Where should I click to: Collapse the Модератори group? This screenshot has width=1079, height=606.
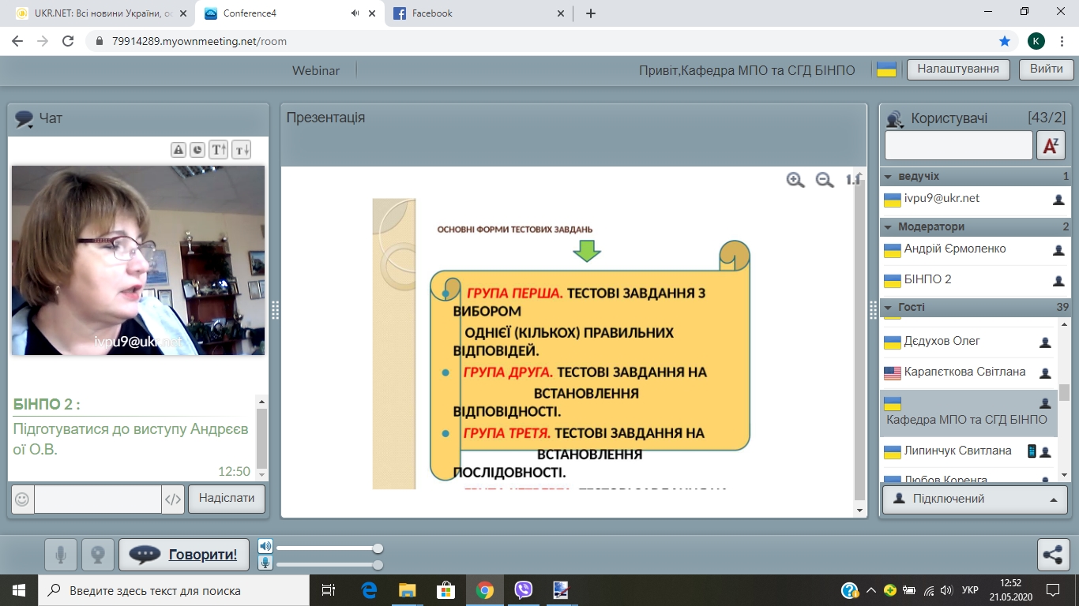pyautogui.click(x=888, y=227)
